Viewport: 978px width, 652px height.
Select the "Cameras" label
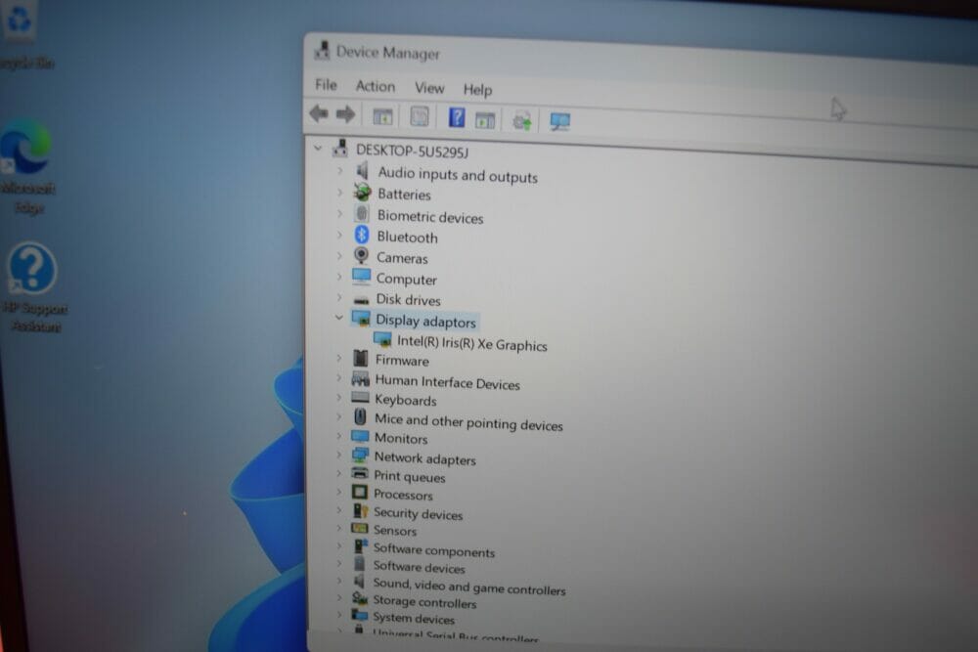pyautogui.click(x=402, y=258)
